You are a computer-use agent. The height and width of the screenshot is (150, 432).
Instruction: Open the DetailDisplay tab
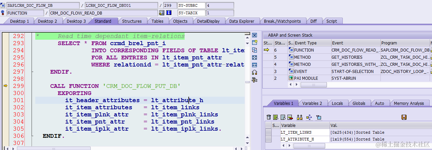(x=208, y=21)
